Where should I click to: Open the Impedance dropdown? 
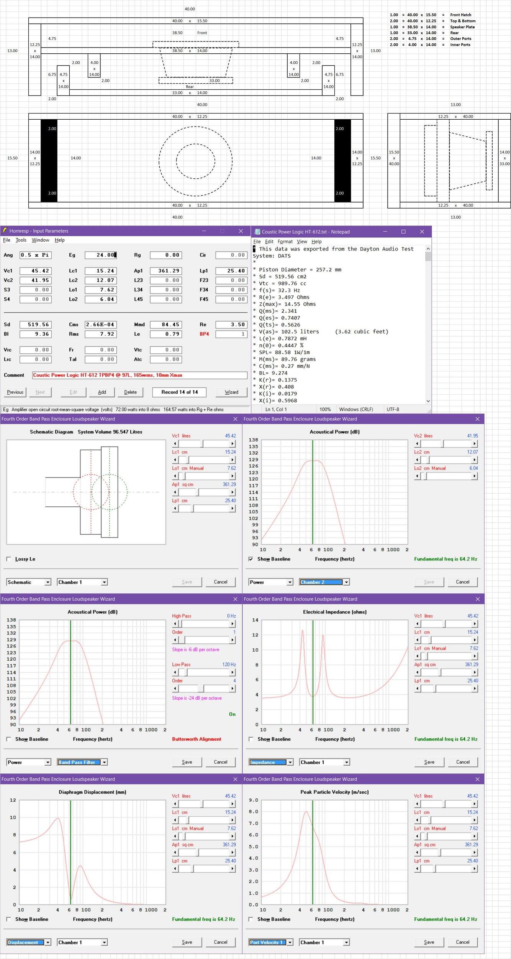pyautogui.click(x=290, y=762)
